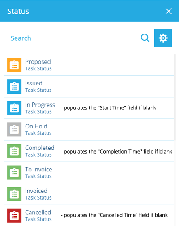Close the Status dialog
The image size is (179, 226).
click(x=169, y=11)
